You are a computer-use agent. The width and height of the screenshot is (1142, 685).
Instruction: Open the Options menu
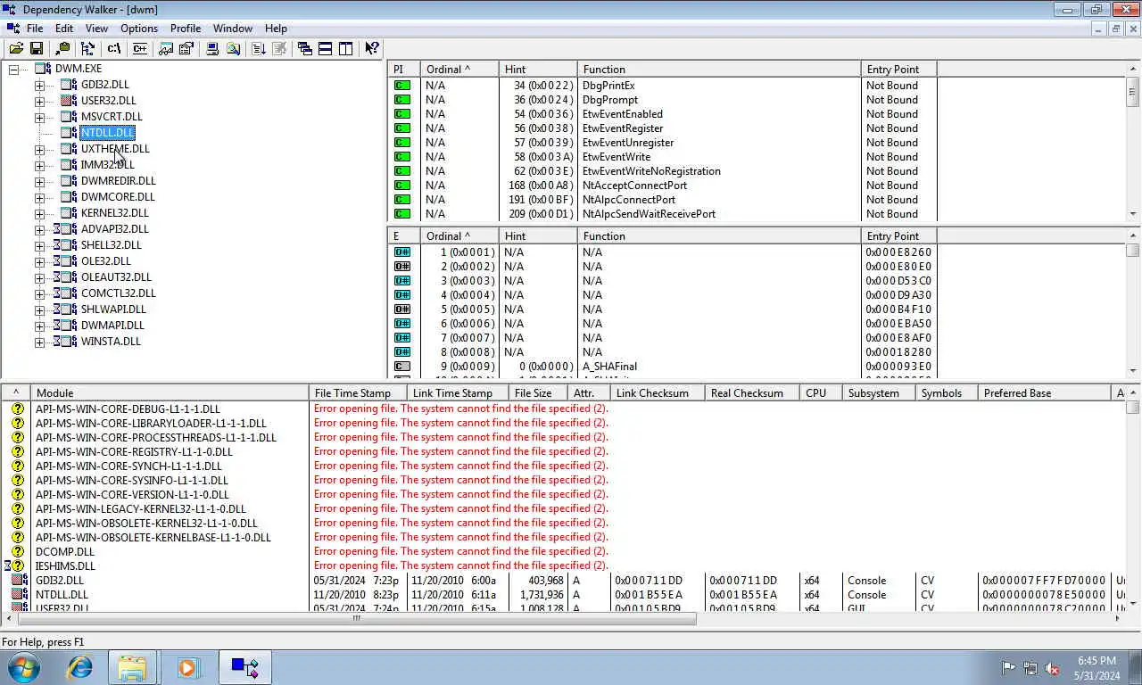coord(139,29)
